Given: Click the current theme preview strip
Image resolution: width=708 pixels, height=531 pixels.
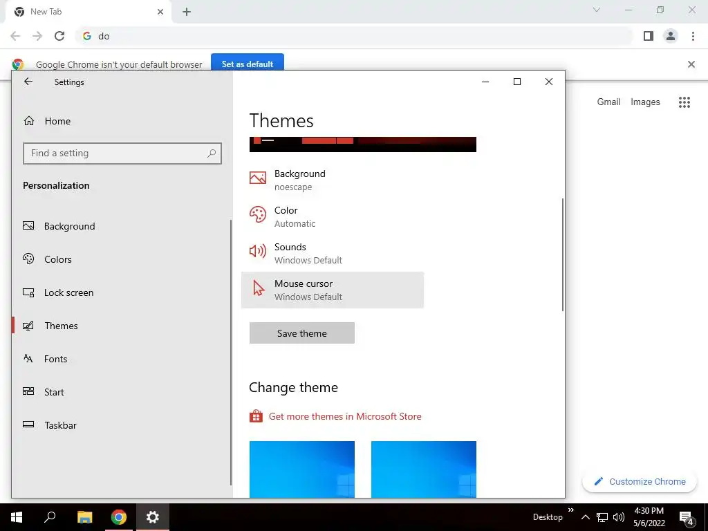Looking at the screenshot, I should (x=362, y=145).
